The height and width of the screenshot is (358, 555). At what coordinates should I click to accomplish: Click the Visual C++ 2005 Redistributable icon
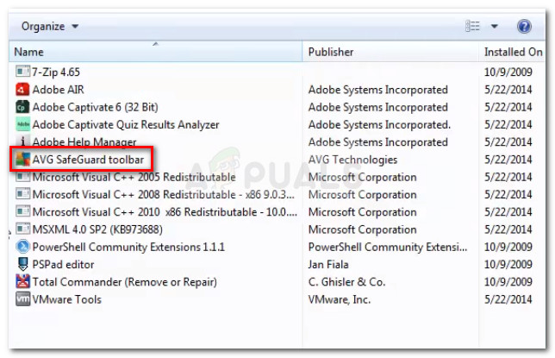point(22,177)
